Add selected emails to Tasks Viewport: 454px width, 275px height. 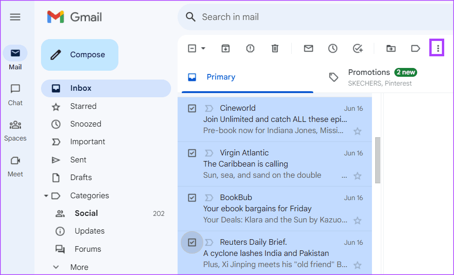pyautogui.click(x=358, y=48)
